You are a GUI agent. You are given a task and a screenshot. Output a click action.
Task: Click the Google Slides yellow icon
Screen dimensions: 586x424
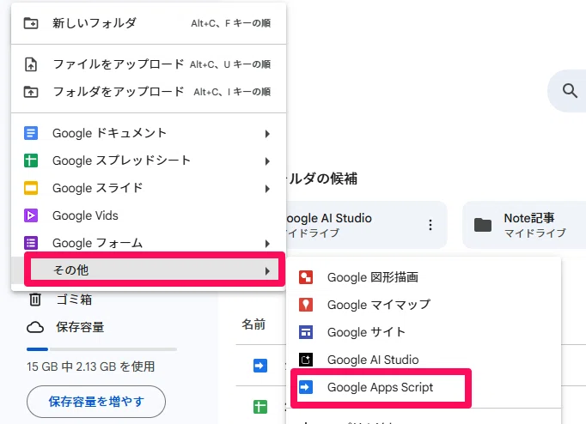coord(31,188)
